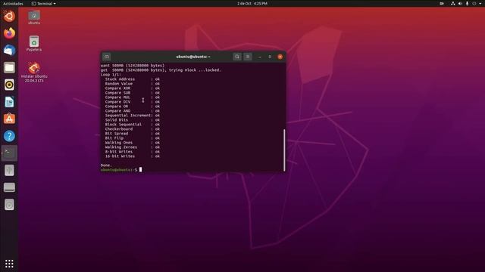485x272 pixels.
Task: Launch Firefox from the dock
Action: [x=9, y=33]
